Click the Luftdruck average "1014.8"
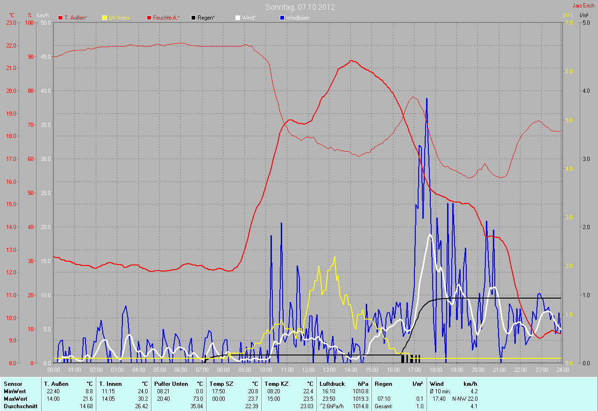This screenshot has height=411, width=598. pyautogui.click(x=360, y=406)
